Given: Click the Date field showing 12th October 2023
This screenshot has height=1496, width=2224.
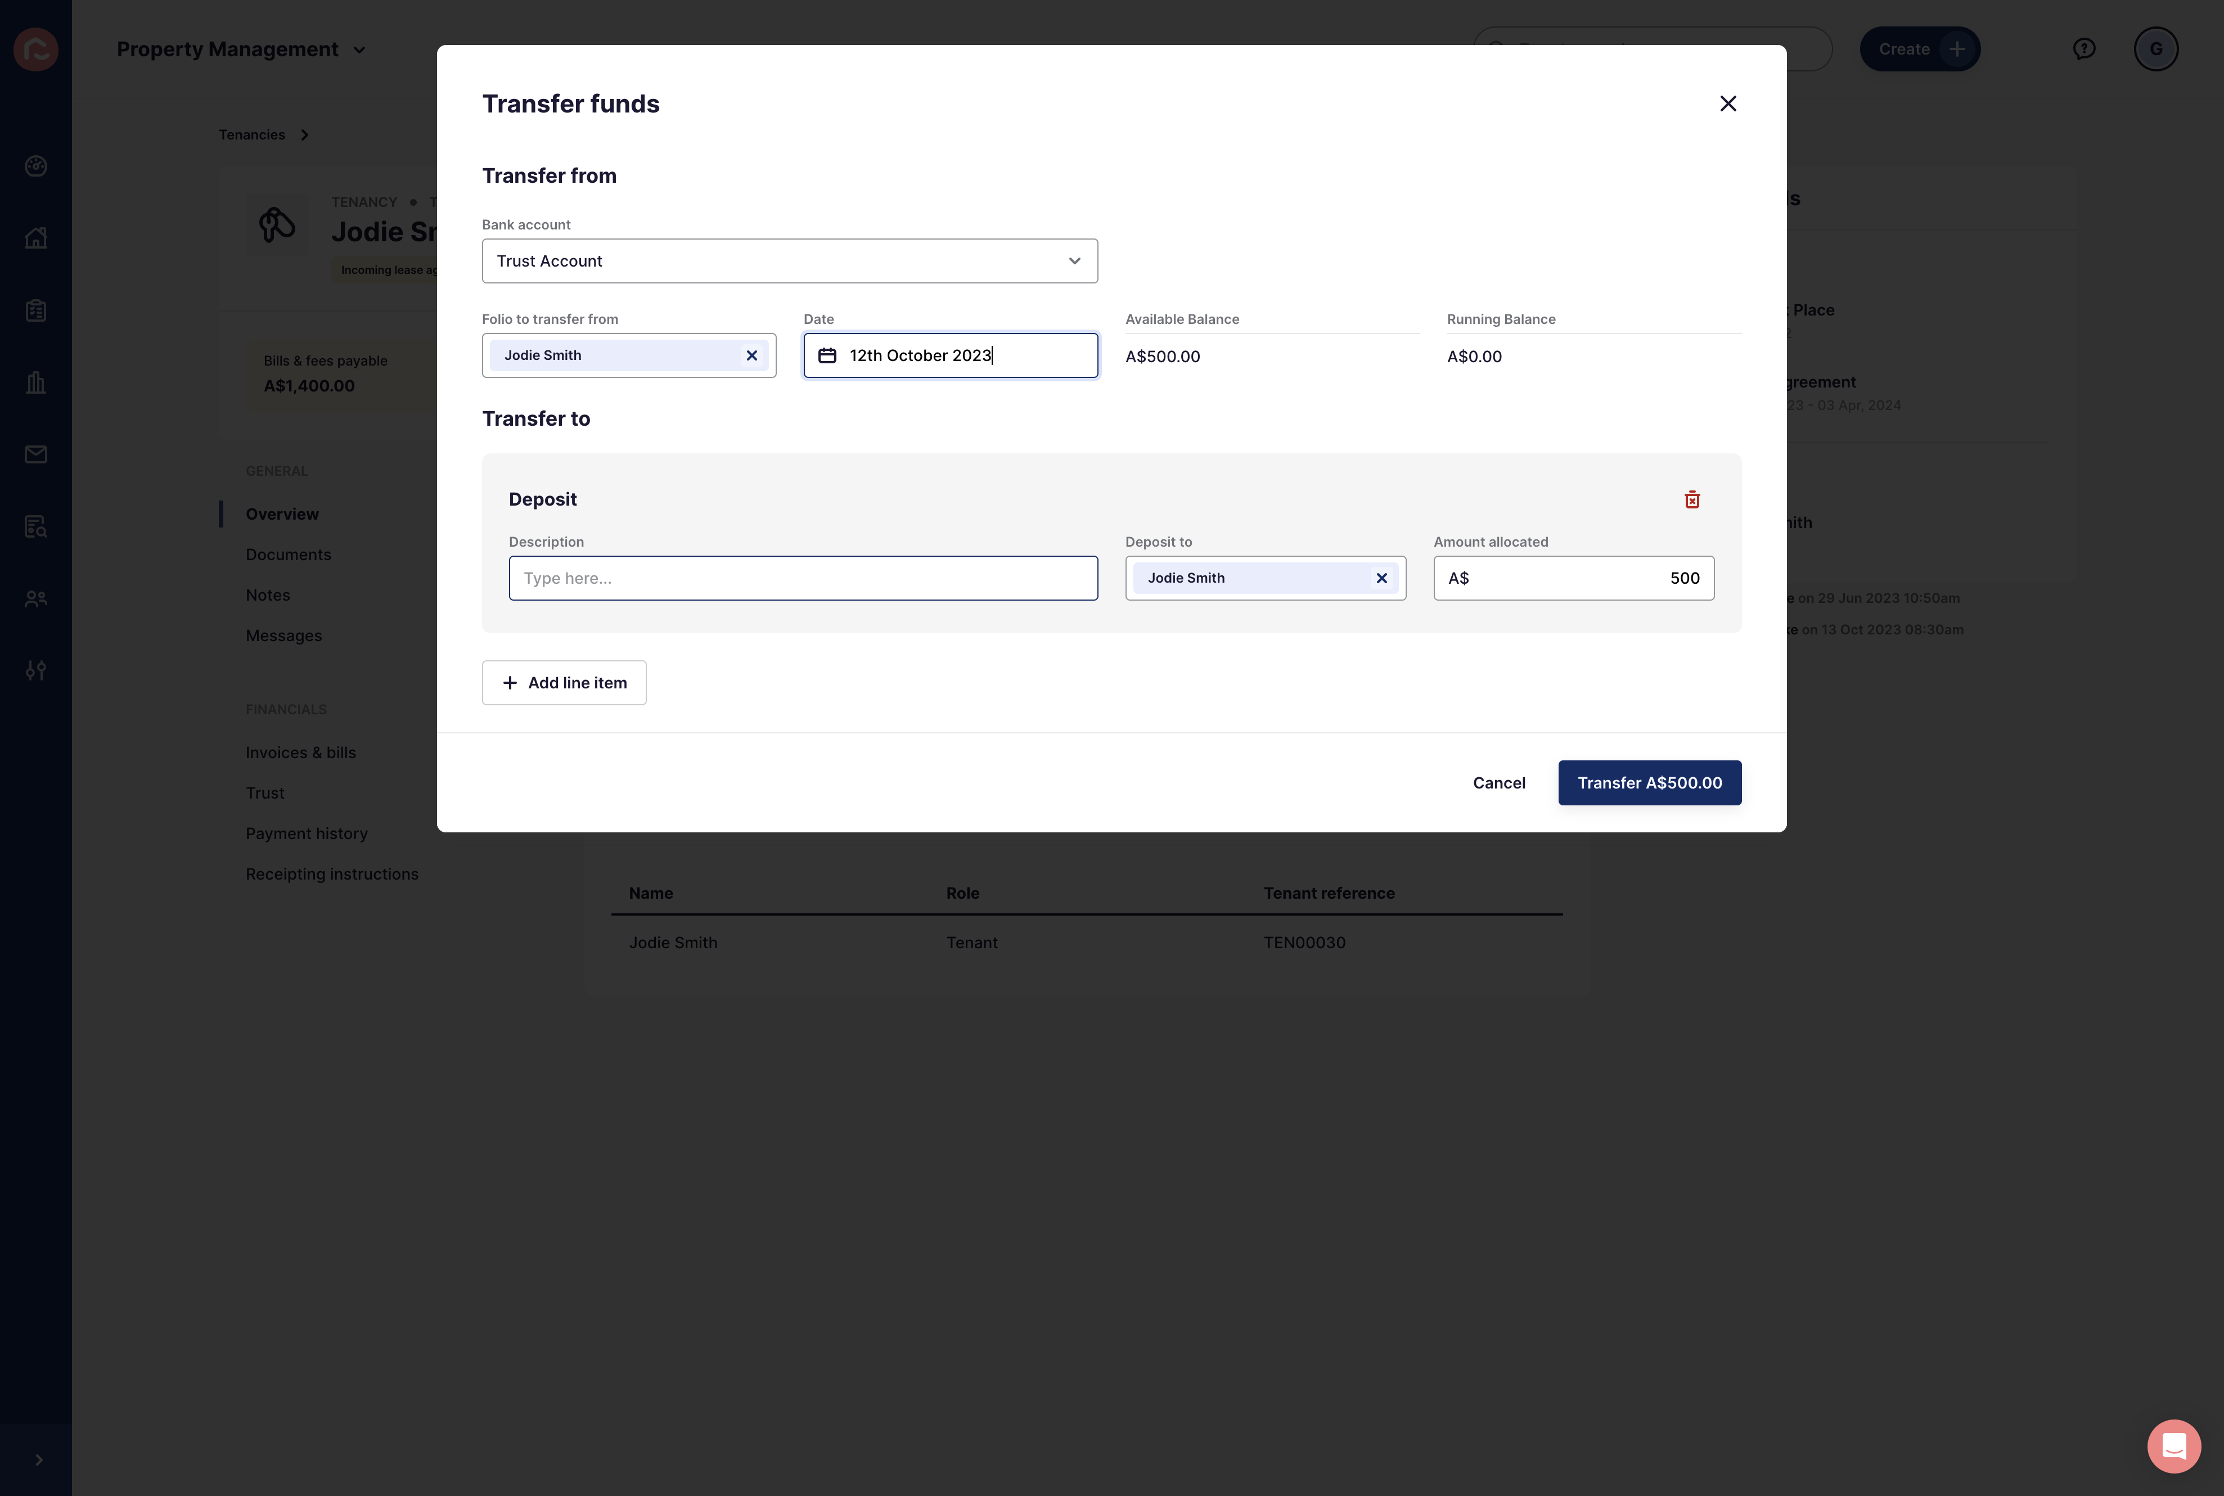Looking at the screenshot, I should pyautogui.click(x=950, y=355).
